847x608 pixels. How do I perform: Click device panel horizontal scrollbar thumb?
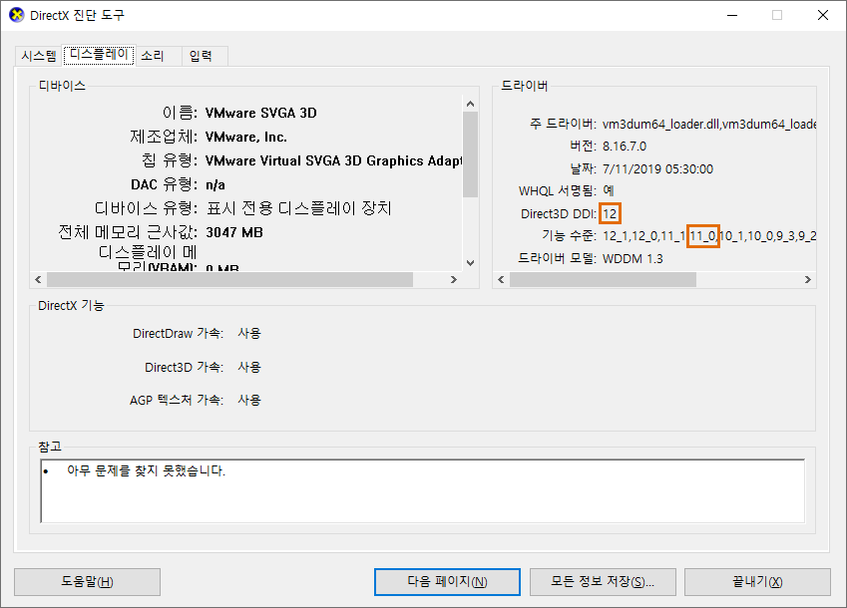230,279
